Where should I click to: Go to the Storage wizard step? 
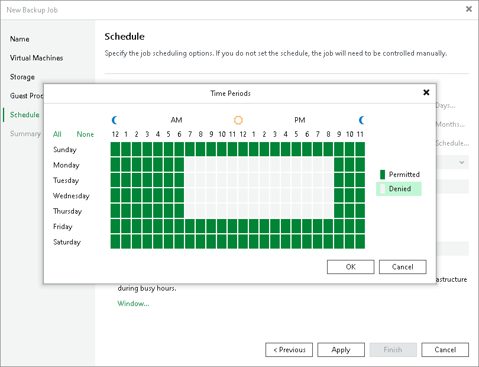[x=22, y=77]
